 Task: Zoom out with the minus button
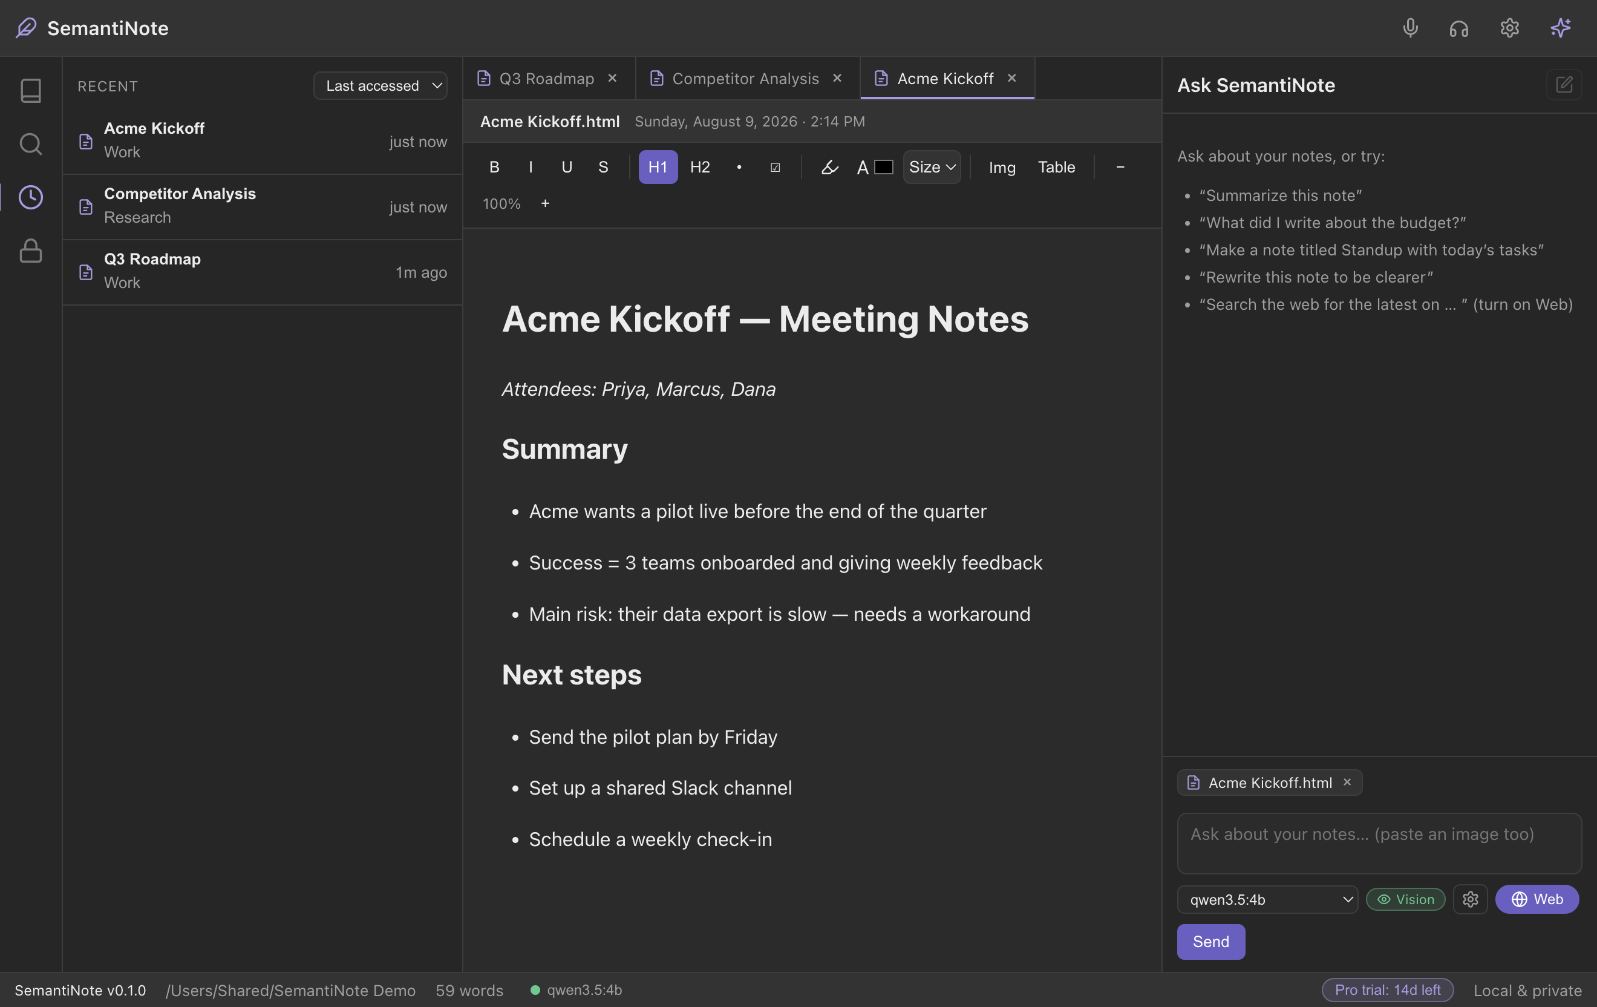(x=1120, y=167)
